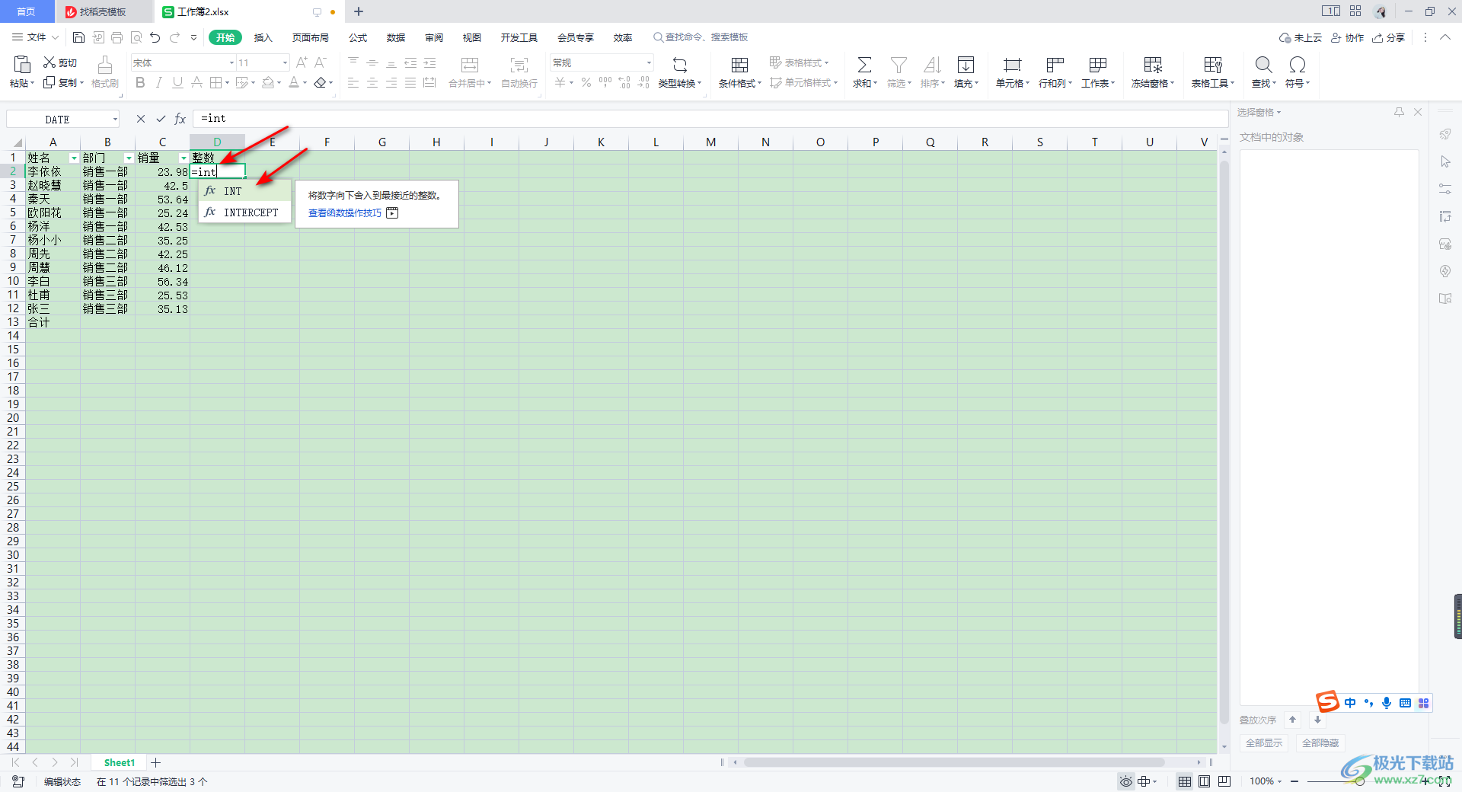Open the Symbol omega tool

[x=1298, y=65]
